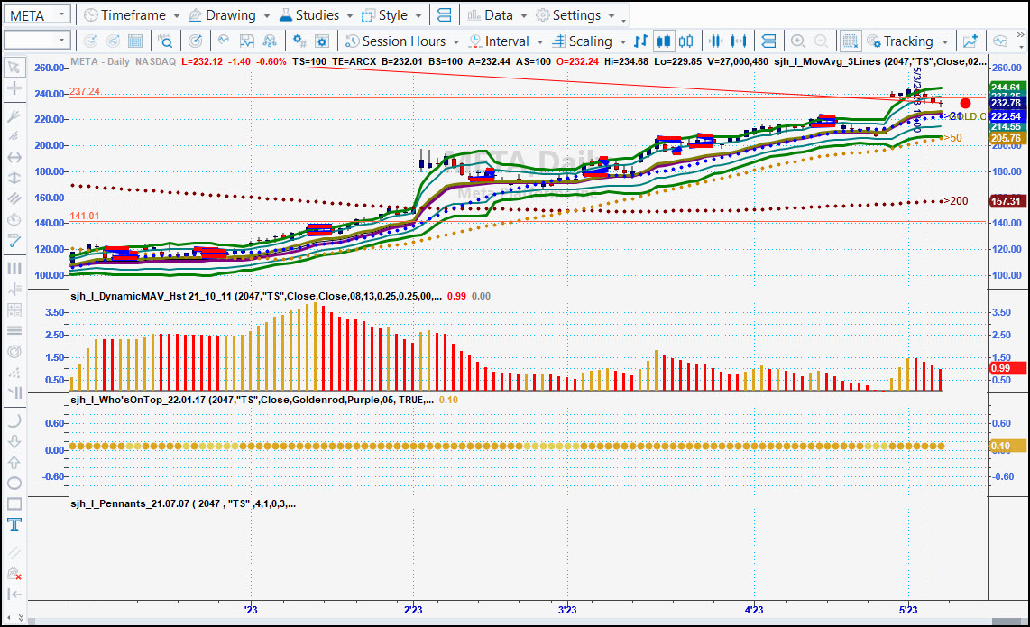Select the ellipse drawing tool

[14, 483]
